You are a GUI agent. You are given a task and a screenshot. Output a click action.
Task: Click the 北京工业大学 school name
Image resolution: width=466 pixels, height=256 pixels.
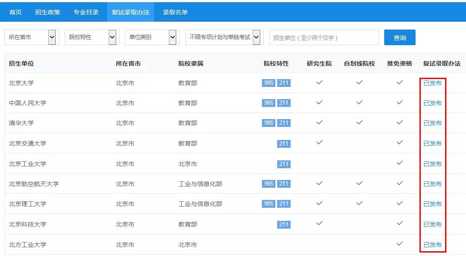28,164
